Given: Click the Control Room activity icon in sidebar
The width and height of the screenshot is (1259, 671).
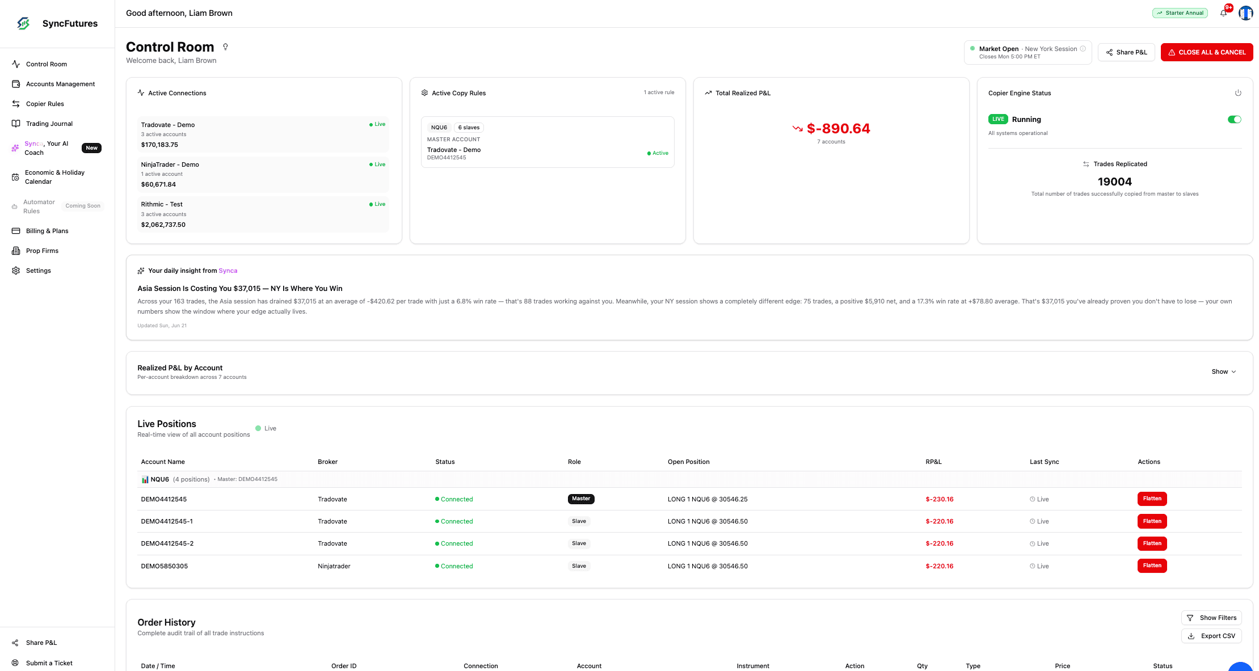Looking at the screenshot, I should 16,64.
